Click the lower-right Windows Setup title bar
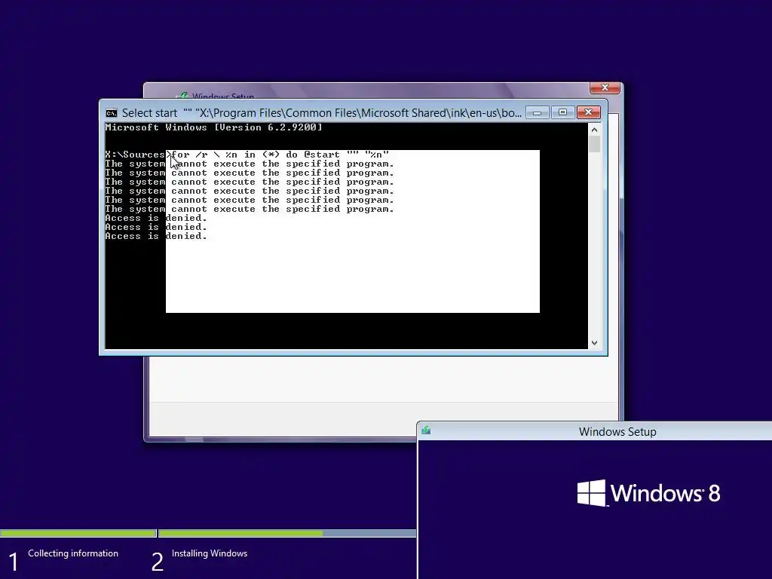This screenshot has width=772, height=579. click(595, 431)
